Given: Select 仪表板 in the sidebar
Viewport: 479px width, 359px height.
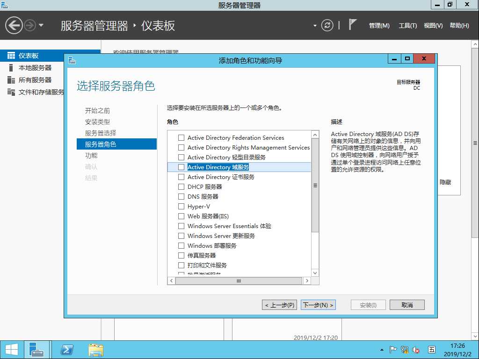Looking at the screenshot, I should point(50,56).
